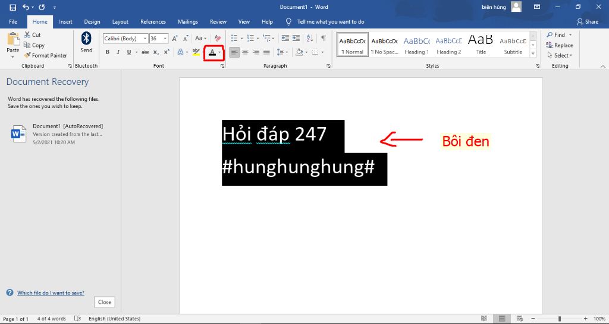Viewport: 609px width, 324px height.
Task: Align paragraph text to the right
Action: (256, 52)
